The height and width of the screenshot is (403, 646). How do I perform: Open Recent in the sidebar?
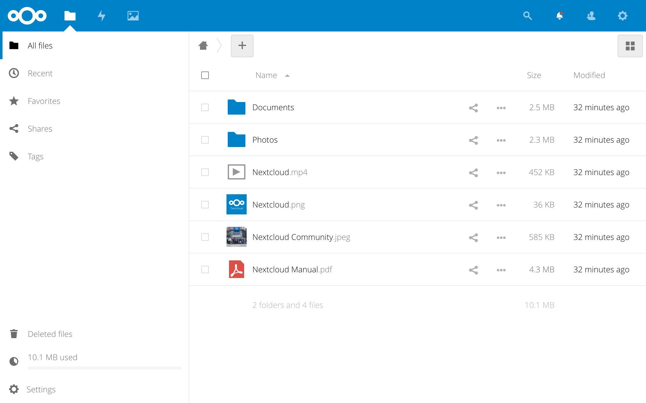point(40,73)
